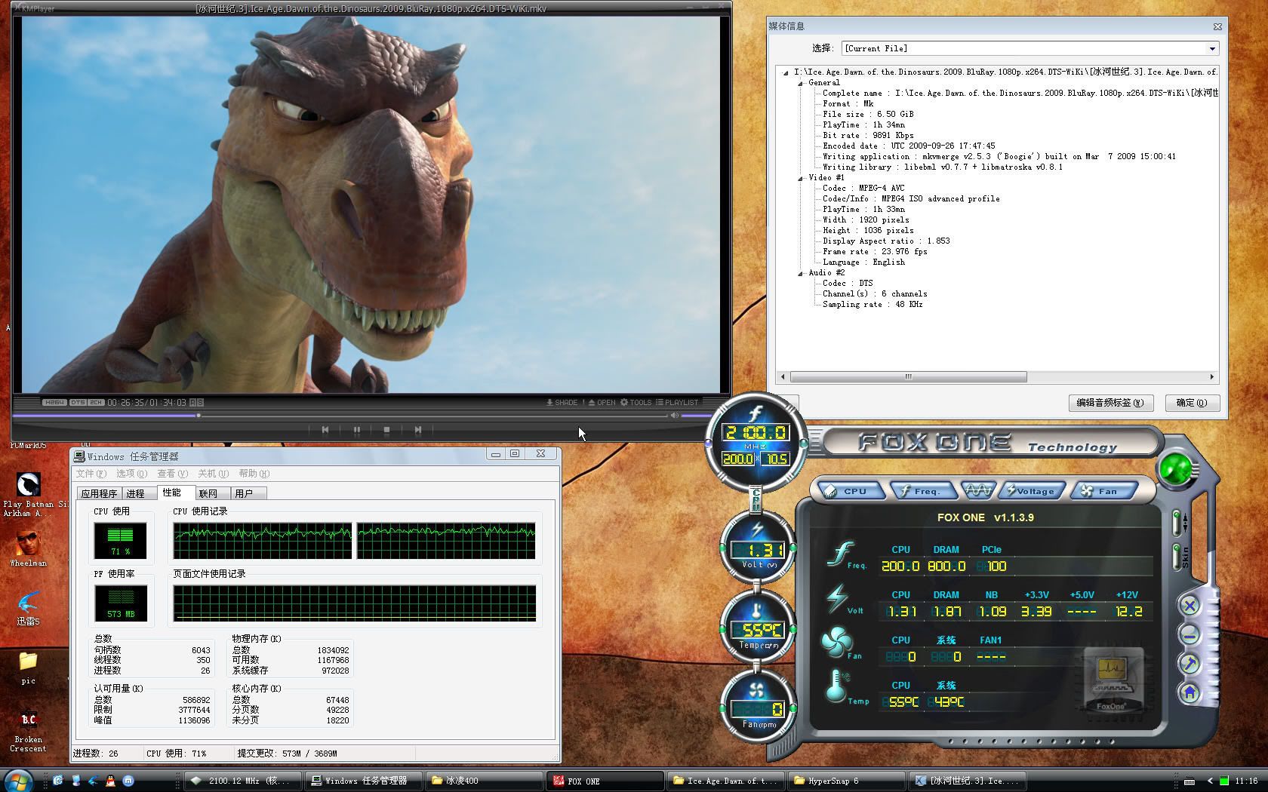Collapse the Video #1 tree node
The image size is (1268, 792).
[x=801, y=178]
